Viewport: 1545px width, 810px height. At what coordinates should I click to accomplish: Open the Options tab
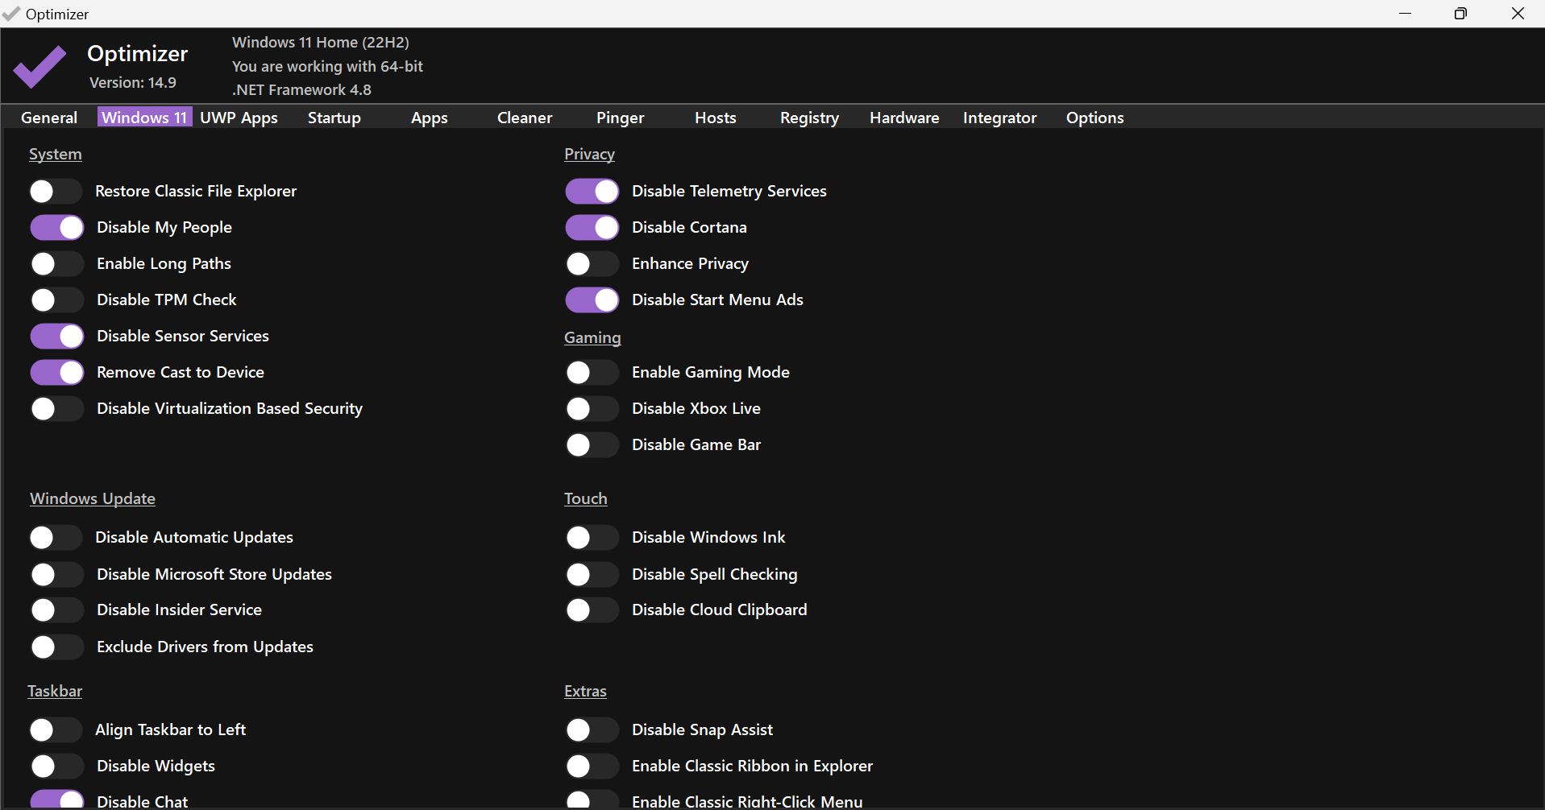click(x=1094, y=118)
